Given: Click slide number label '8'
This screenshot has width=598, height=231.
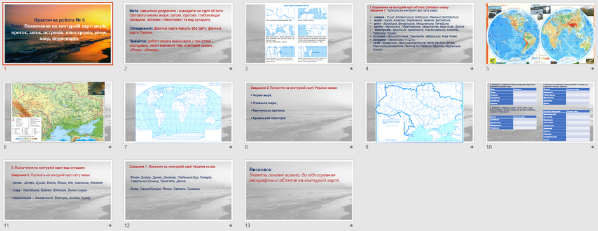Looking at the screenshot, I should click(246, 147).
